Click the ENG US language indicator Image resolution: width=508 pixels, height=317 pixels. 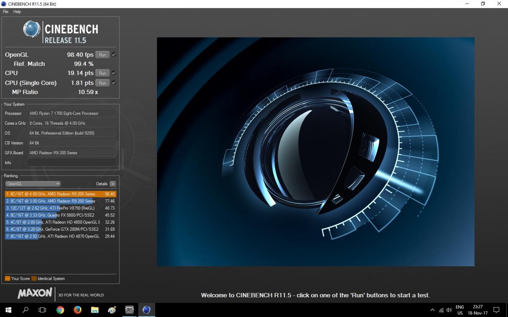pos(460,310)
